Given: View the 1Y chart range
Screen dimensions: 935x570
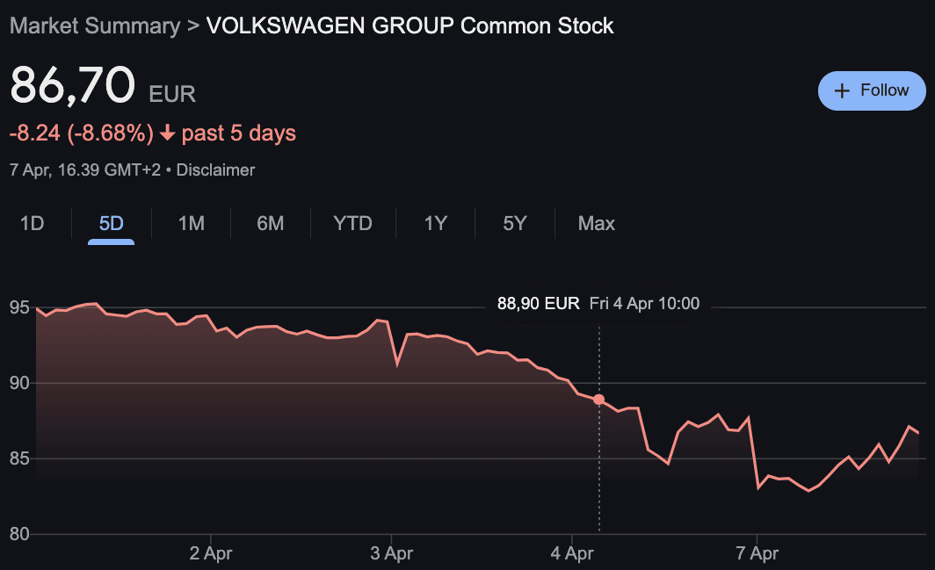Looking at the screenshot, I should [x=435, y=223].
